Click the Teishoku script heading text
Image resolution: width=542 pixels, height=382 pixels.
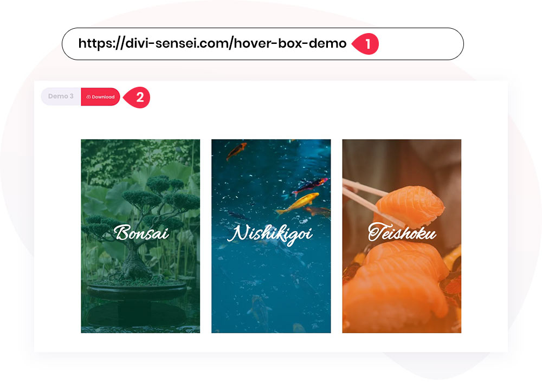[x=402, y=232]
